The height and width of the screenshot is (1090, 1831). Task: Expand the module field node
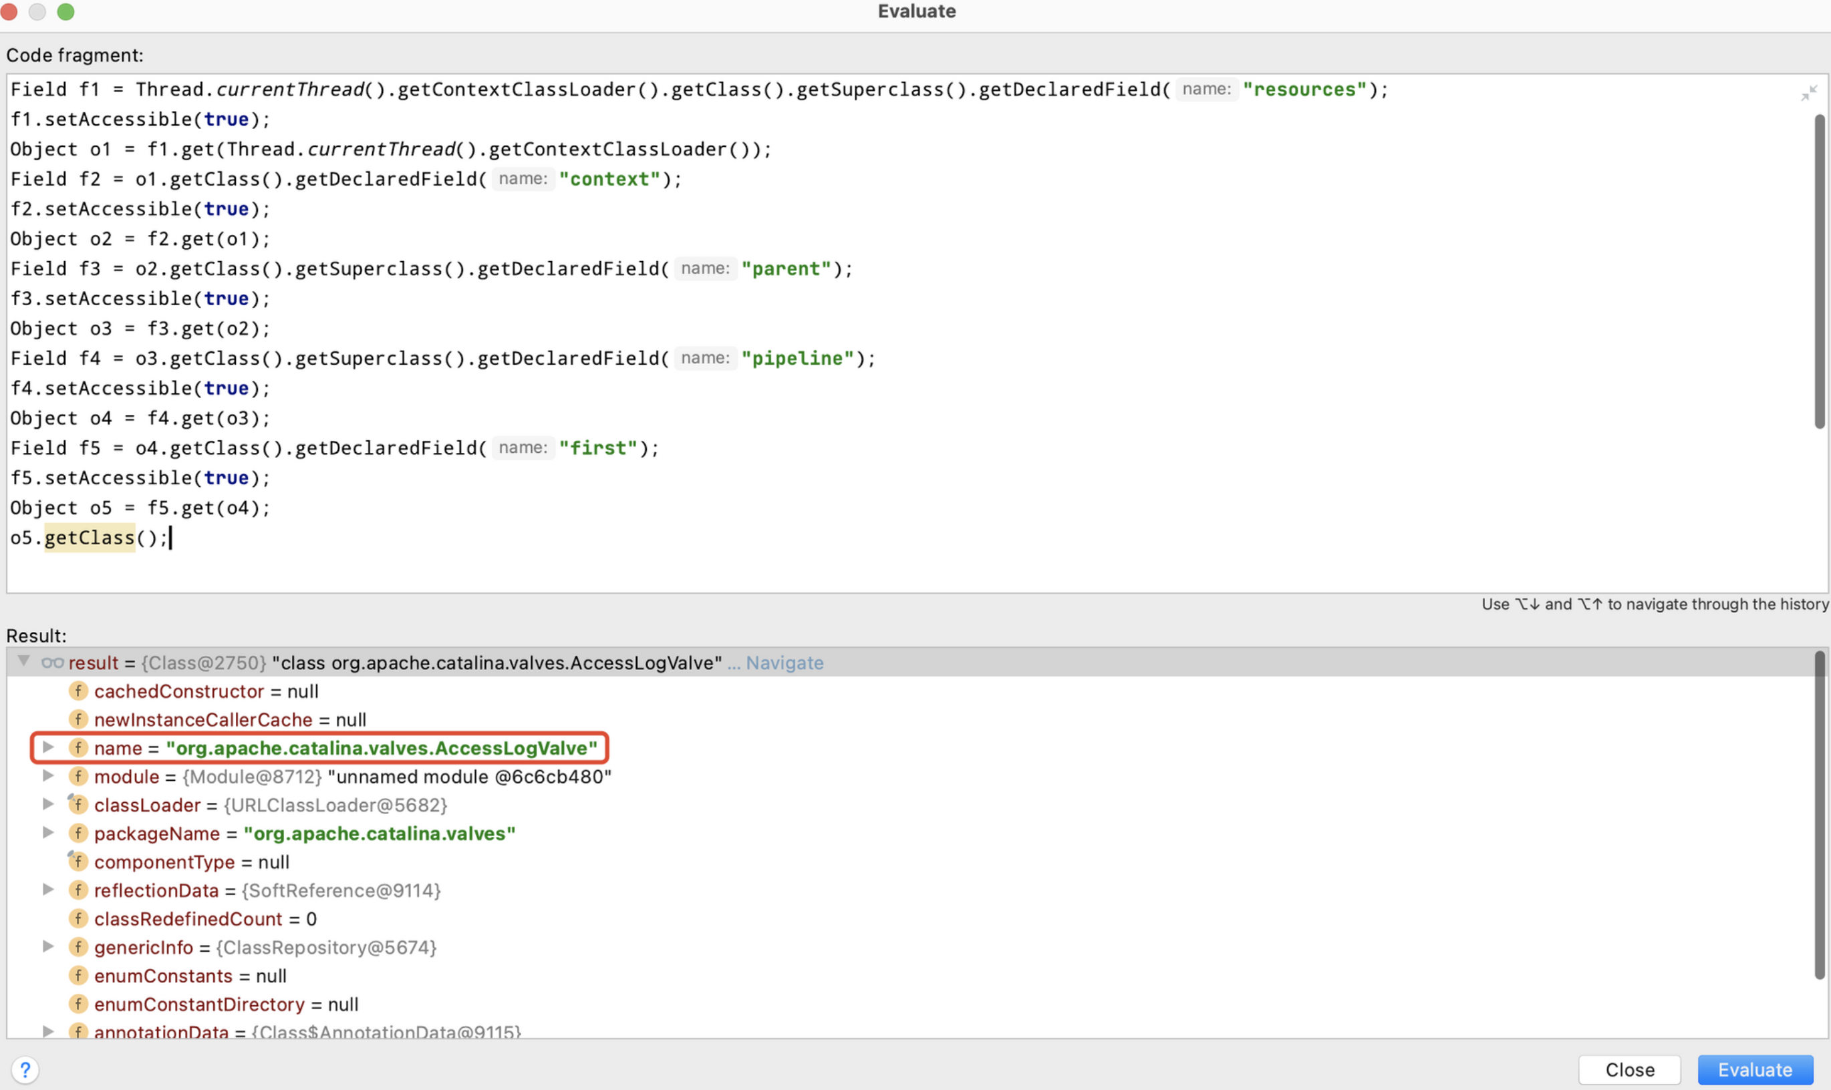(x=47, y=775)
